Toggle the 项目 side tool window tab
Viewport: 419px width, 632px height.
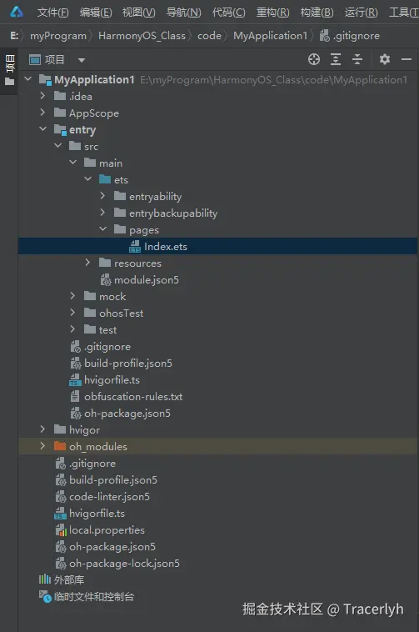point(9,70)
